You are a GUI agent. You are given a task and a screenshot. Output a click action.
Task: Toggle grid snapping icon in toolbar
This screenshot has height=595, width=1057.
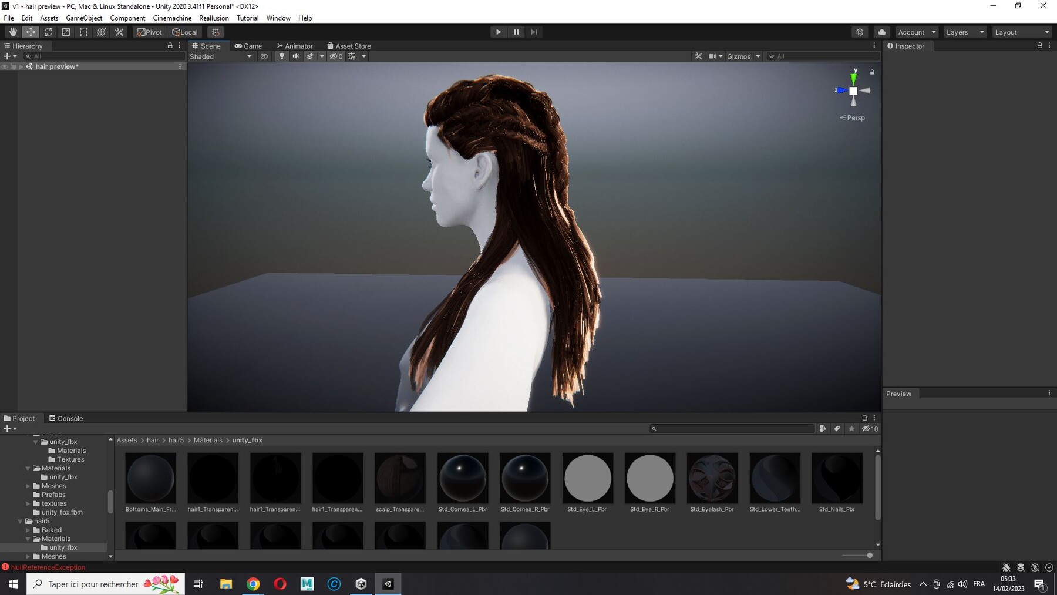[x=216, y=32]
